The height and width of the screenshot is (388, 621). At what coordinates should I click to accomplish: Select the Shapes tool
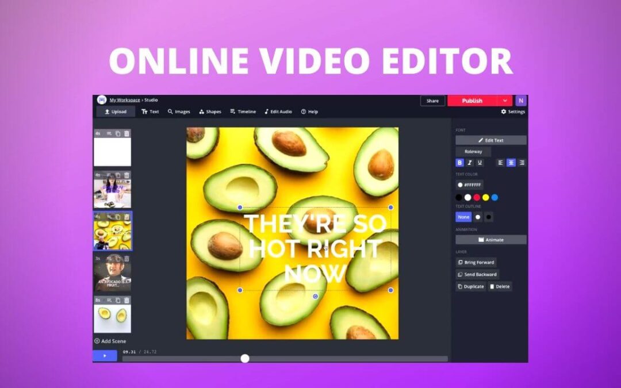pyautogui.click(x=210, y=112)
